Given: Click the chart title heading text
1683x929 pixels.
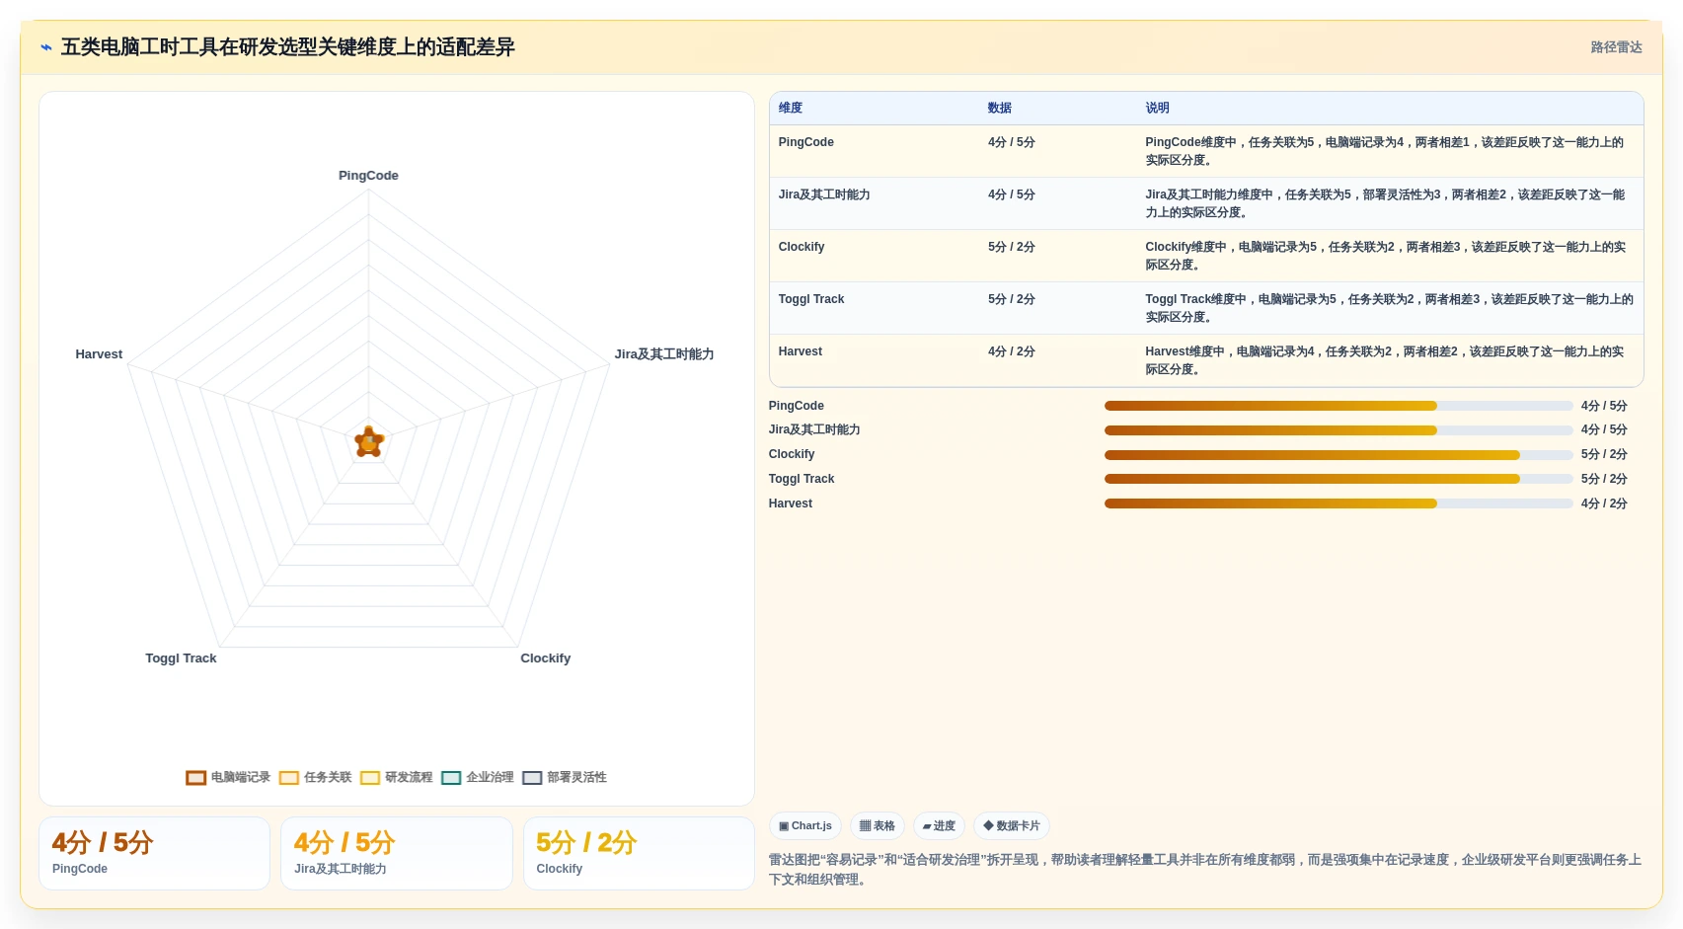Looking at the screenshot, I should click(x=288, y=47).
